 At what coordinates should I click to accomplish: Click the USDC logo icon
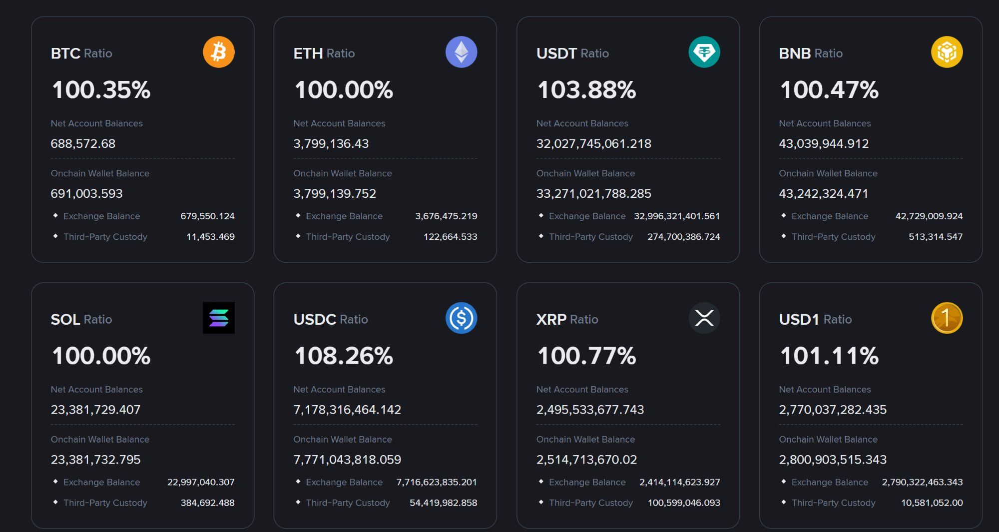click(461, 318)
